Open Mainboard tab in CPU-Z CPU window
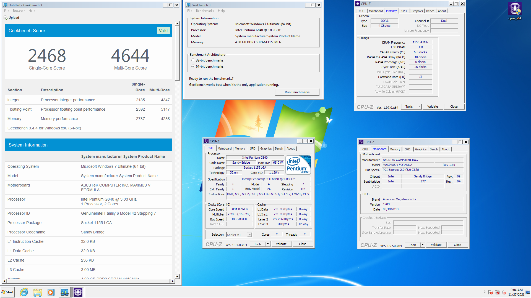This screenshot has height=298, width=531. point(224,148)
